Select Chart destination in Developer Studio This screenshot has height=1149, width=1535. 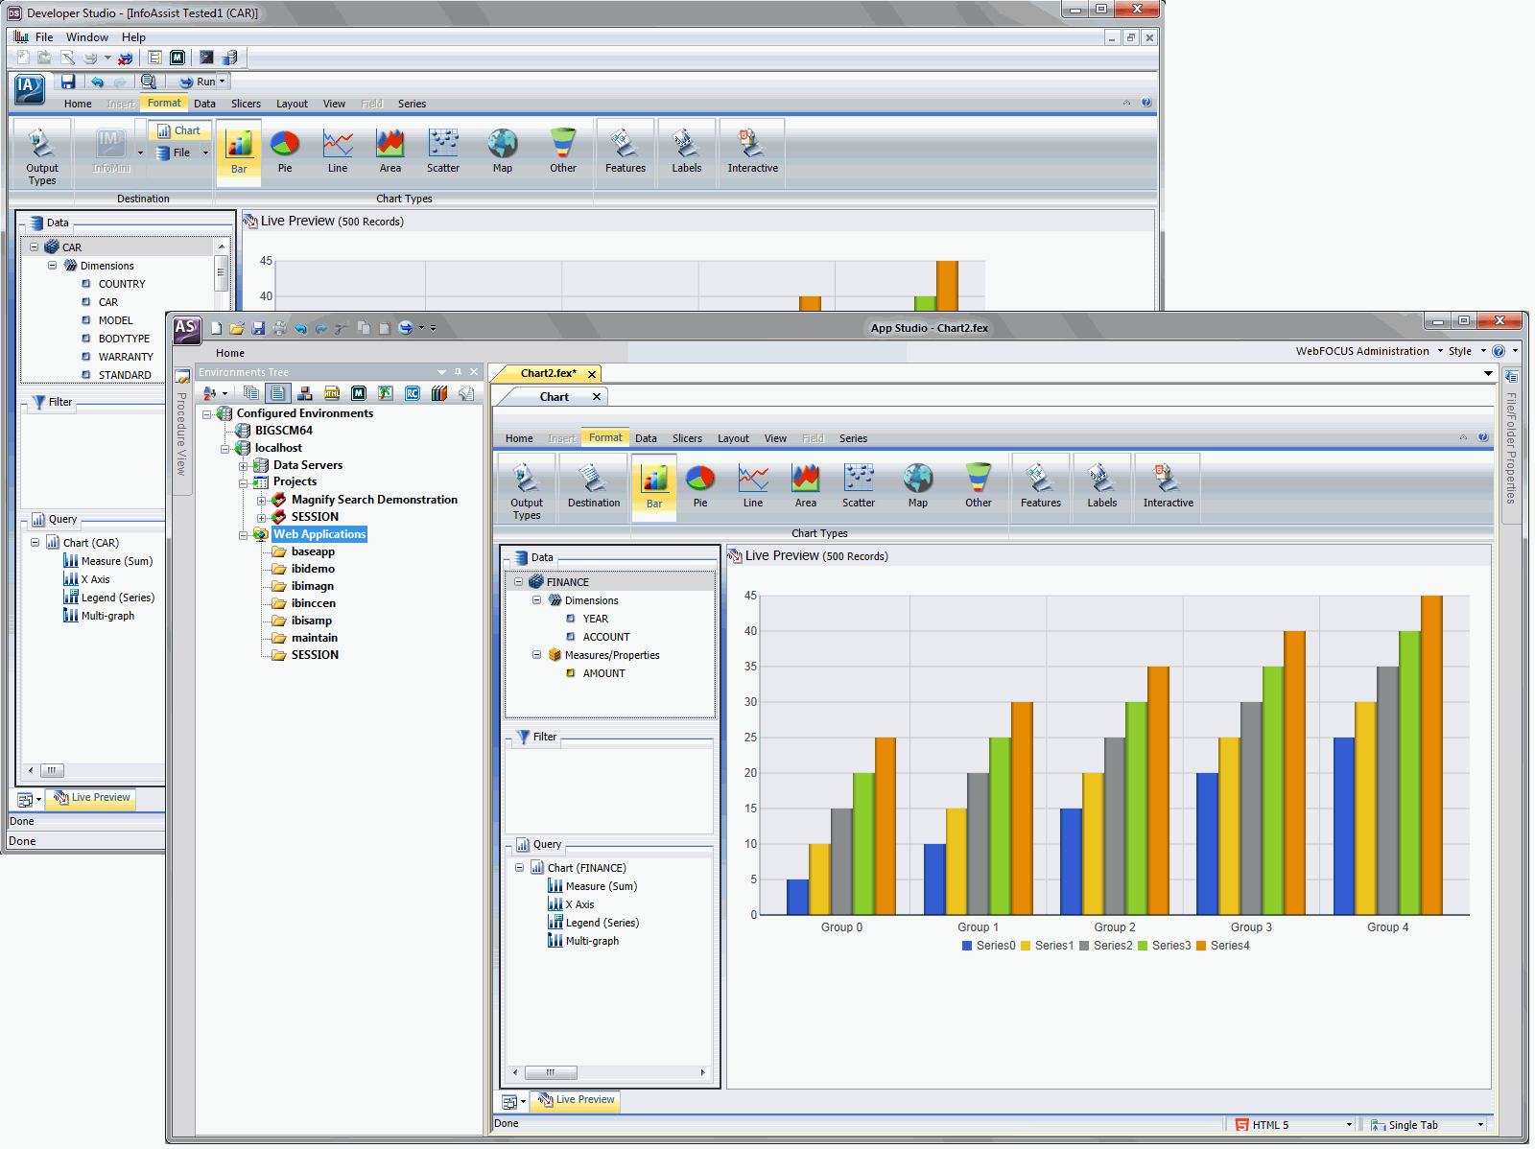[x=179, y=130]
